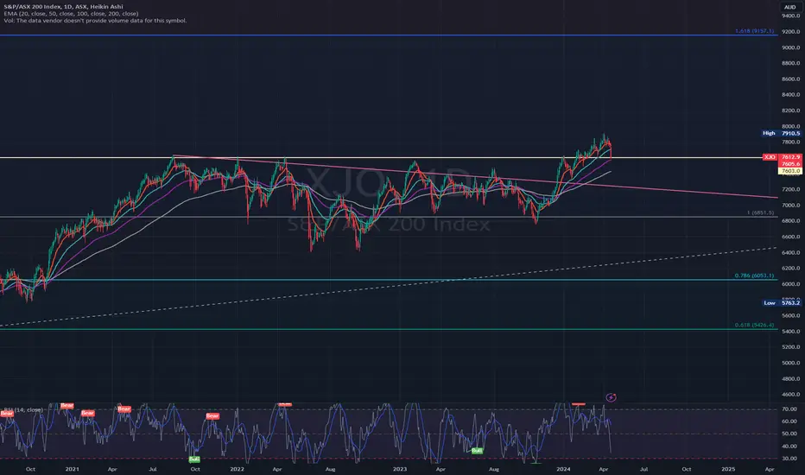Screen dimensions: 805x475
Task: Click the 8000.0 price scale value
Action: 790,126
